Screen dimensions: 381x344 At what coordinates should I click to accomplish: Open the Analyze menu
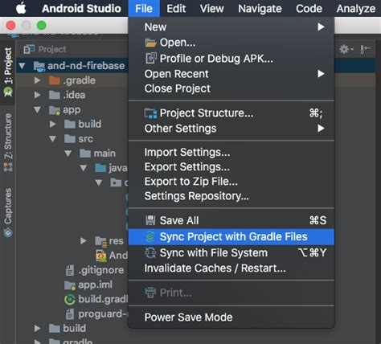point(356,9)
